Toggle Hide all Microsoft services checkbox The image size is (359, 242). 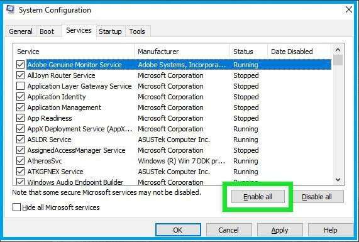(16, 207)
